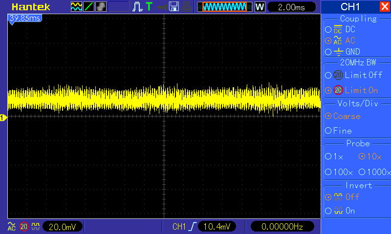This screenshot has width=391, height=234.
Task: Click the printer icon
Action: point(186,7)
